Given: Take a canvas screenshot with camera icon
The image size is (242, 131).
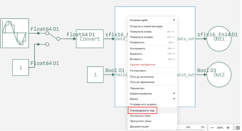Looking at the screenshot, I should tap(237, 128).
